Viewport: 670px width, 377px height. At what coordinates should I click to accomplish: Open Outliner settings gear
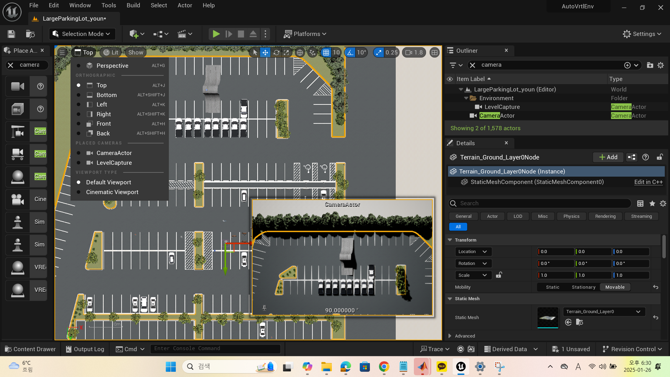661,65
